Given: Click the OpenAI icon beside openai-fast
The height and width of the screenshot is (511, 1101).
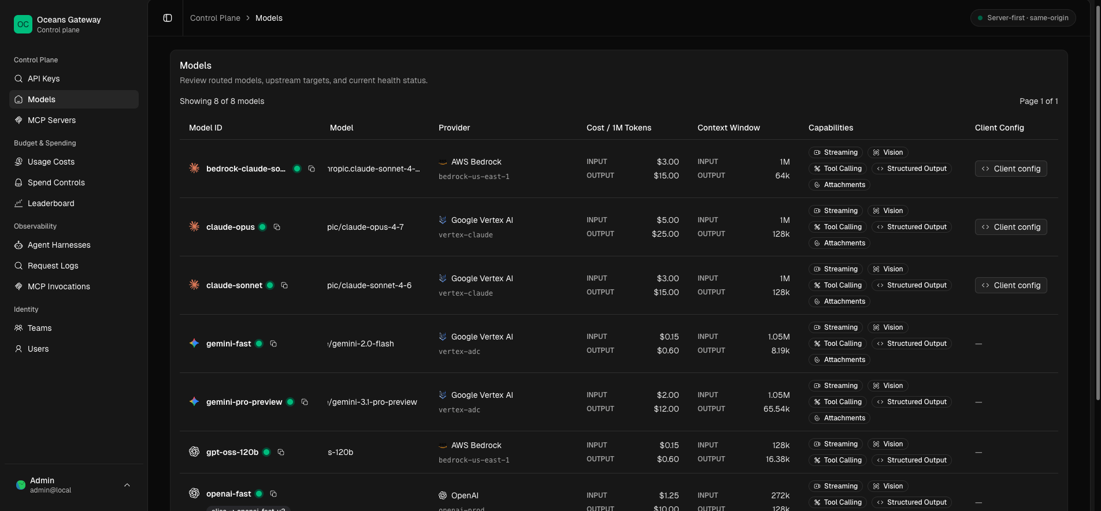Looking at the screenshot, I should [194, 493].
